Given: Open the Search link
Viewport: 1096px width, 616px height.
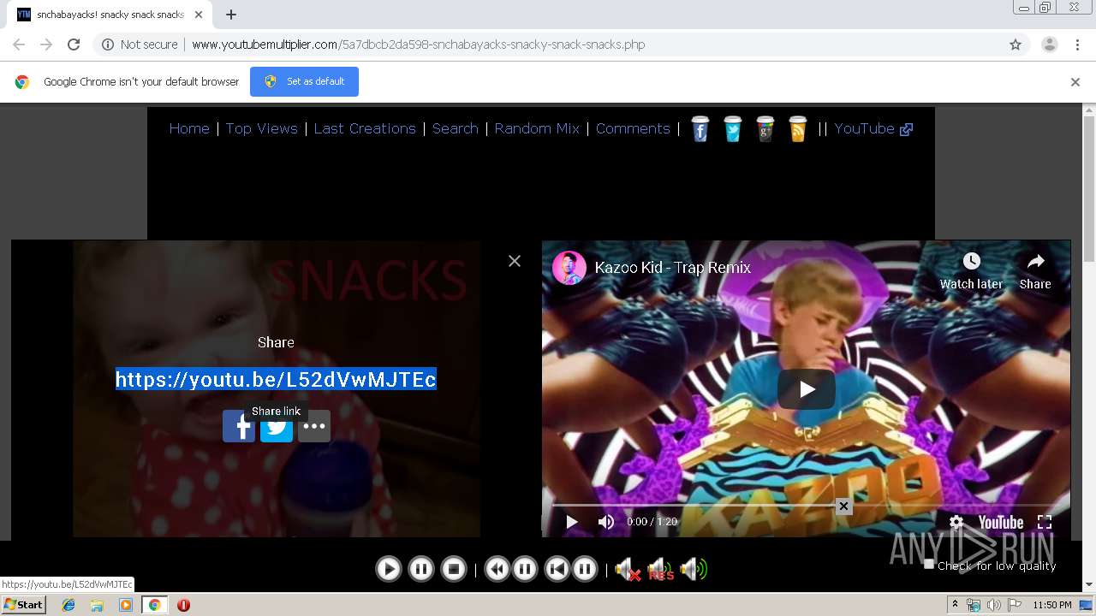Looking at the screenshot, I should (x=456, y=128).
